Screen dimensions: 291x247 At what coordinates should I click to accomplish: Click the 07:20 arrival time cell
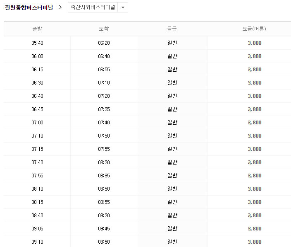point(104,96)
